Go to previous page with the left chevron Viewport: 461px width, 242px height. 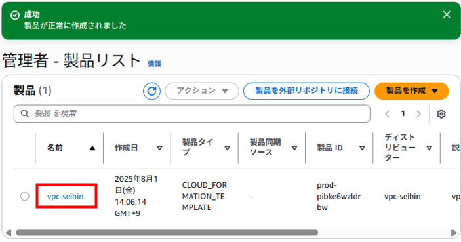tap(388, 114)
